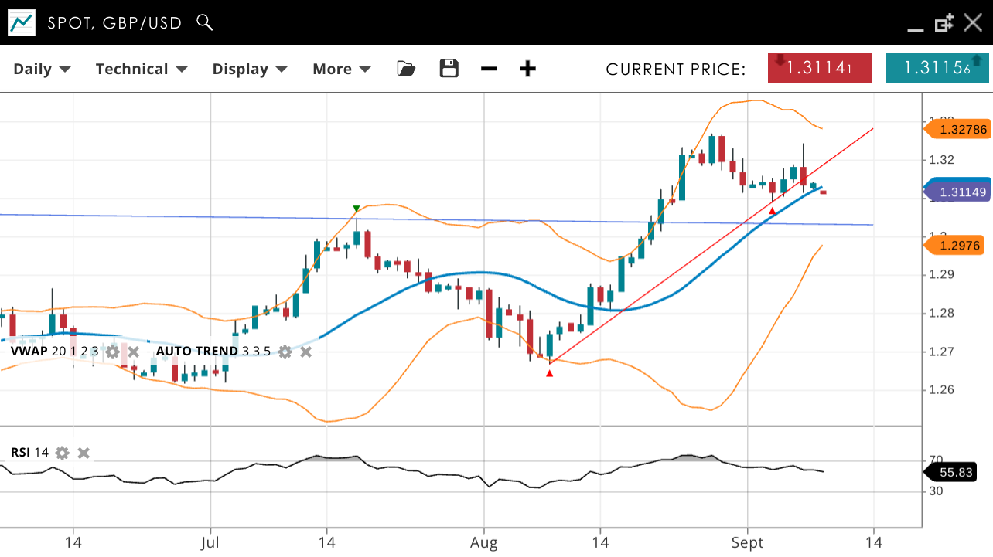The height and width of the screenshot is (557, 993).
Task: Zoom in using the plus icon
Action: (527, 69)
